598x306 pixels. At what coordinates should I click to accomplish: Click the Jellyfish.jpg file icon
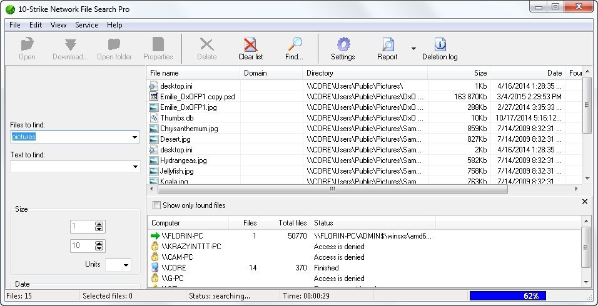pos(154,171)
